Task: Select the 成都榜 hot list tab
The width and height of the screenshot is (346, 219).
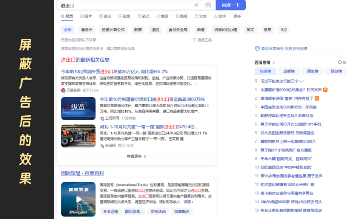Action: pos(289,71)
